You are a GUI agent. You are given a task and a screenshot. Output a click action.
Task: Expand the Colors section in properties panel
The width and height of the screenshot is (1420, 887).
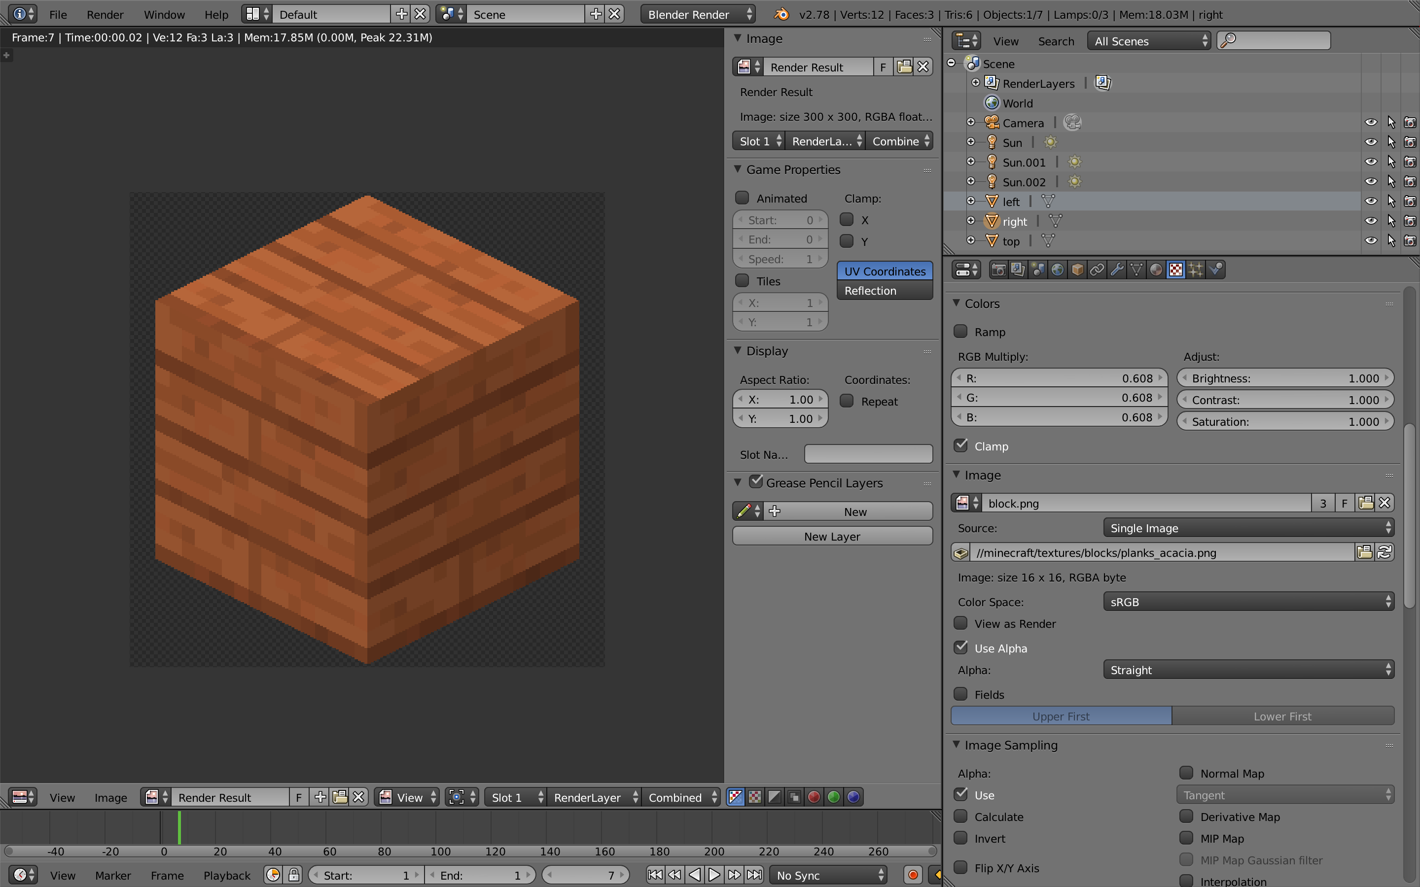(957, 304)
